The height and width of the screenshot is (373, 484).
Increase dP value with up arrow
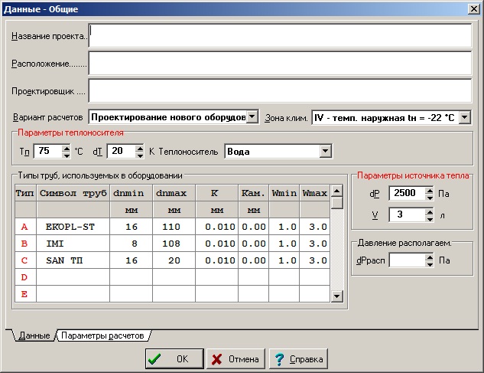click(430, 190)
